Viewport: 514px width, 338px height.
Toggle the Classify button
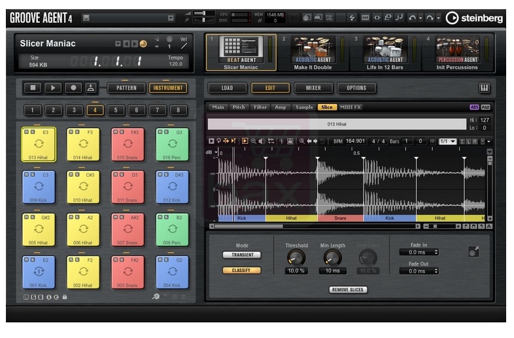click(241, 270)
